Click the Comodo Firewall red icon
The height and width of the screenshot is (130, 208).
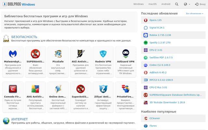tap(13, 89)
